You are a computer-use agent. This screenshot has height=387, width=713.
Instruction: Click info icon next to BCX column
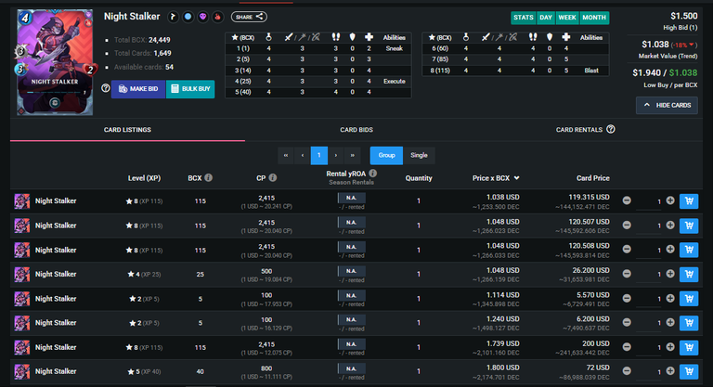click(x=208, y=178)
